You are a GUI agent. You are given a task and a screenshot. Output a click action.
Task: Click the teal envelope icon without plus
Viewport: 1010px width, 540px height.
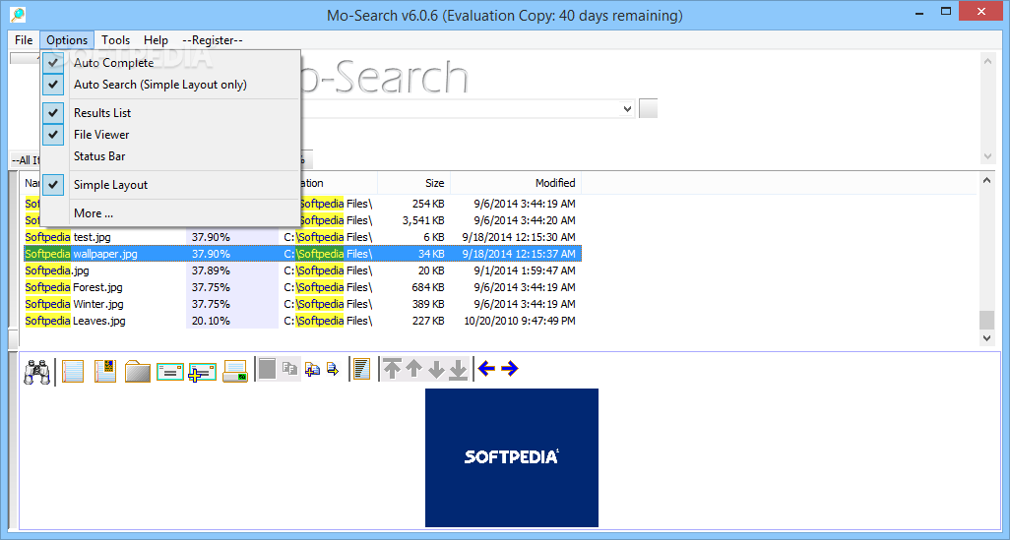coord(170,372)
